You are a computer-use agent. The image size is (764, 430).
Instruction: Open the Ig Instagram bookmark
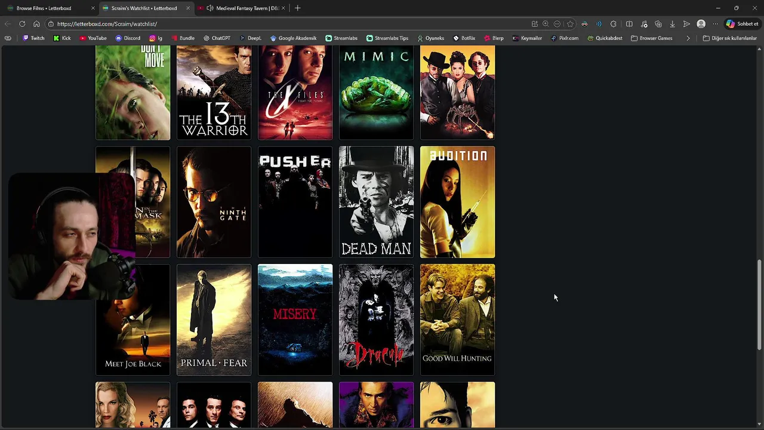[156, 38]
